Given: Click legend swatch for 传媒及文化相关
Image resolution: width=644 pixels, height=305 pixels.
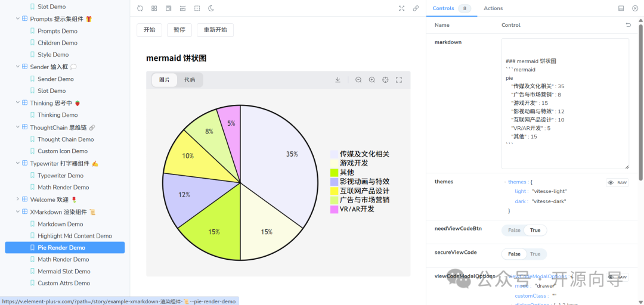Looking at the screenshot, I should (335, 154).
